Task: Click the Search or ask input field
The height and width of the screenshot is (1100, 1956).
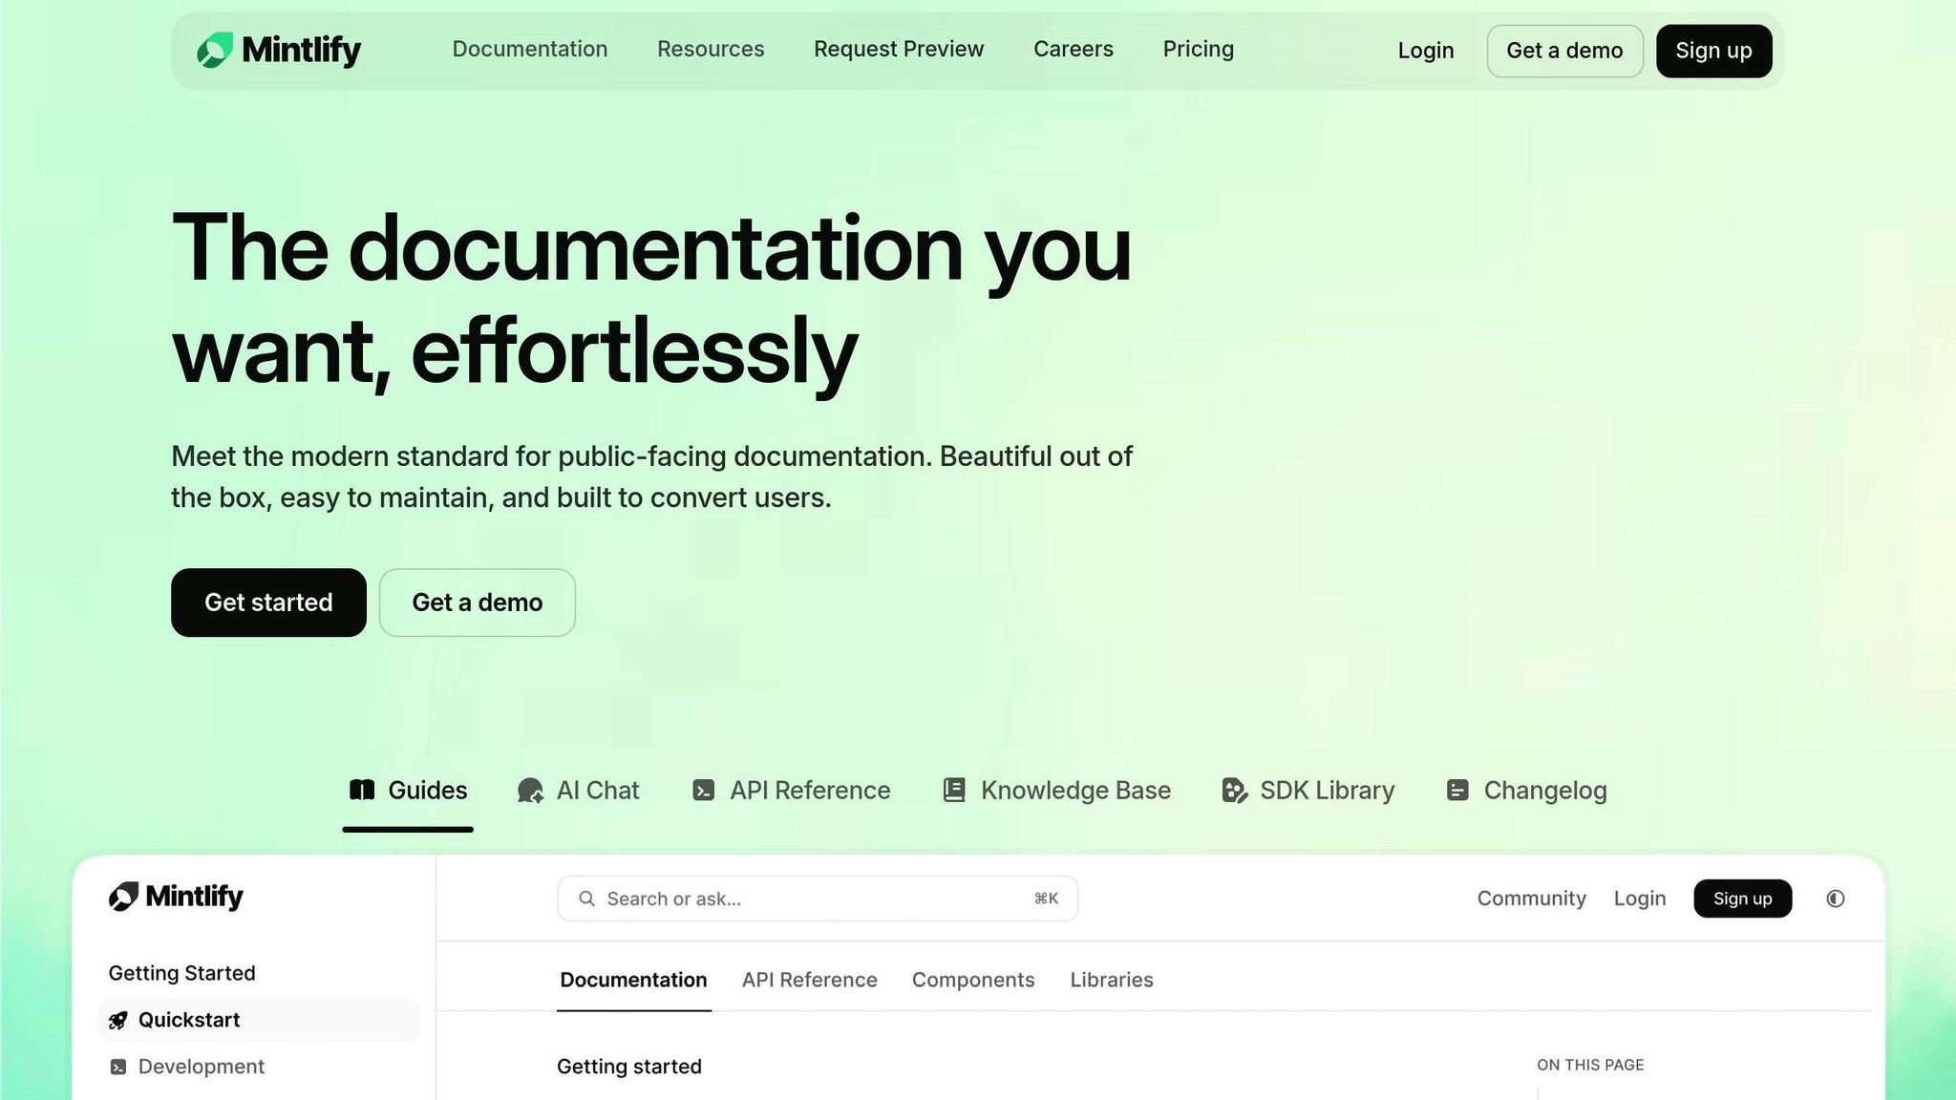Action: click(x=817, y=898)
